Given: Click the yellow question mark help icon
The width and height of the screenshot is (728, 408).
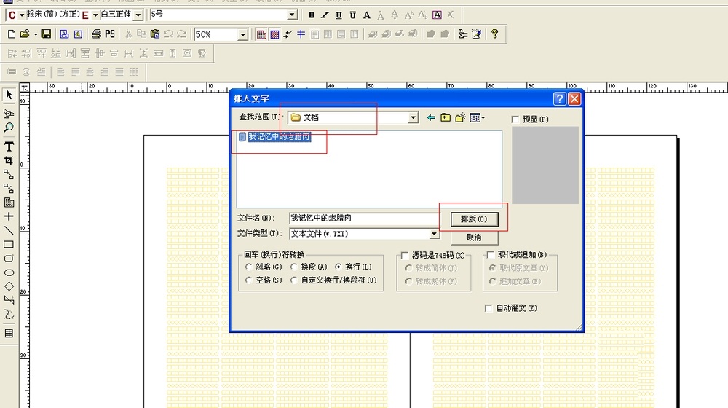Looking at the screenshot, I should pos(494,34).
